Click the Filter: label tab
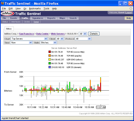Image resolution: width=134 pixels, height=121 pixels. pyautogui.click(x=9, y=29)
